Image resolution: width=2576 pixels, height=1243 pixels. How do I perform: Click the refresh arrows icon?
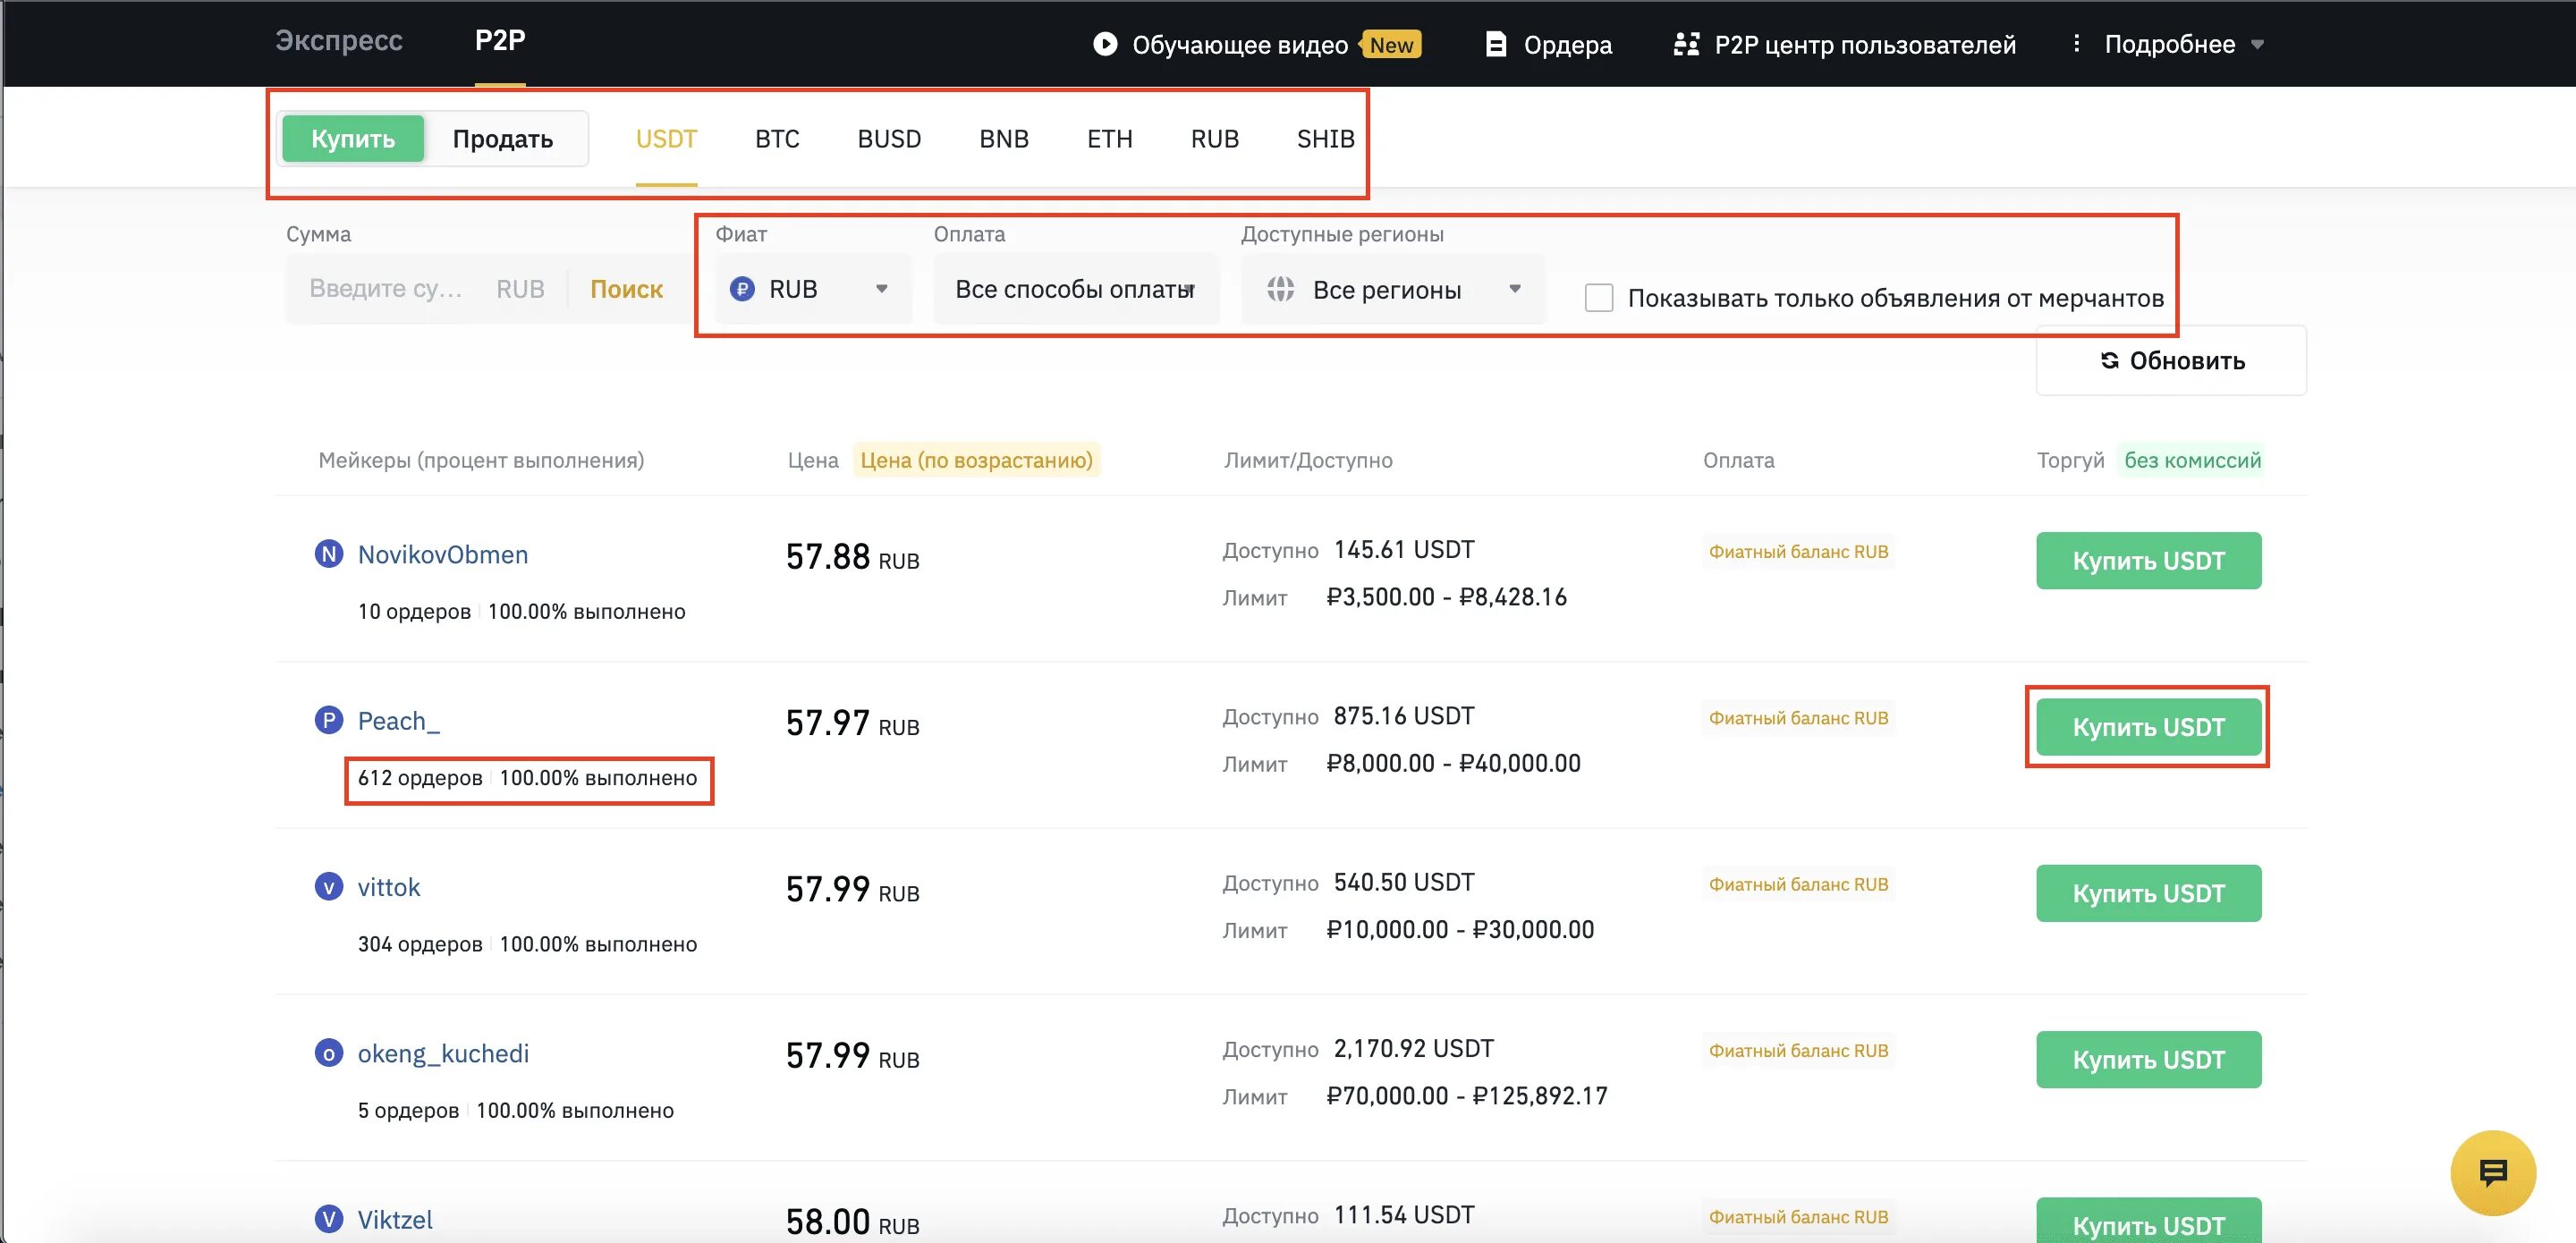2109,360
